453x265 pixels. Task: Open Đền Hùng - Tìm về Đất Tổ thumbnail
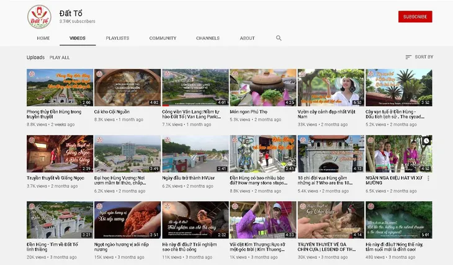pyautogui.click(x=60, y=220)
